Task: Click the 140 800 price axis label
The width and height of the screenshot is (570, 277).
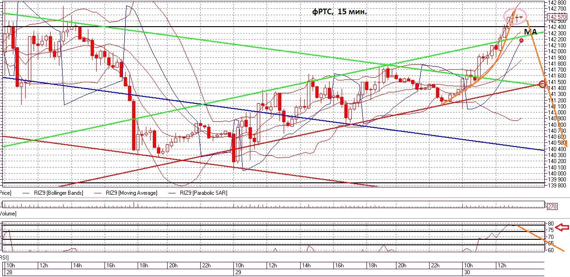Action: [558, 124]
